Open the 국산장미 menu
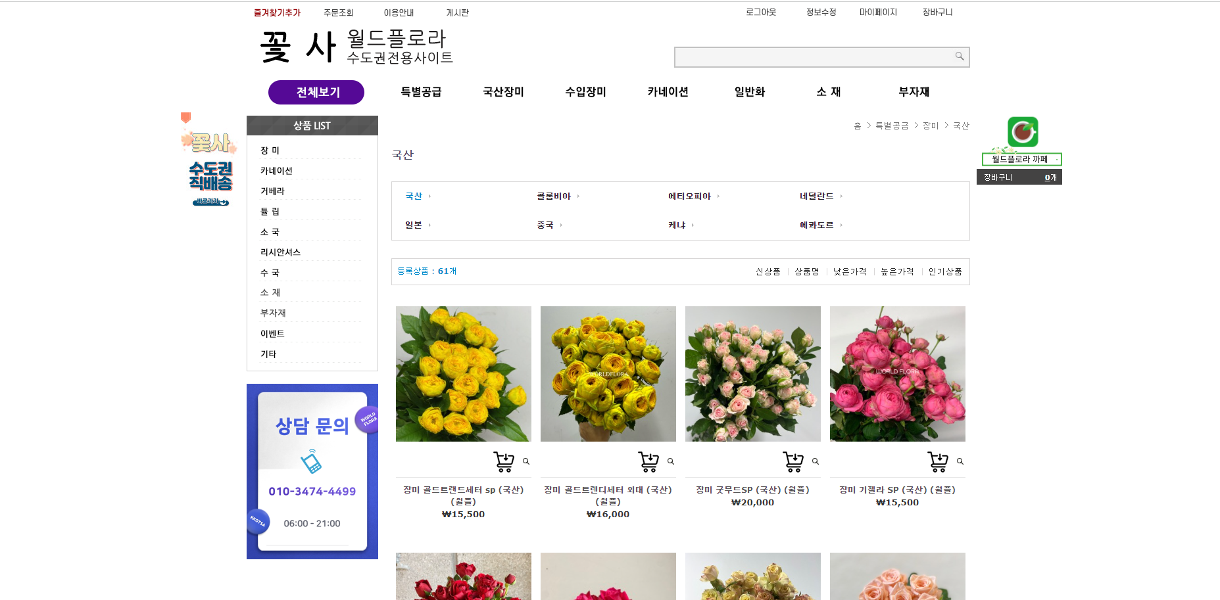Viewport: 1220px width, 600px height. pyautogui.click(x=503, y=92)
